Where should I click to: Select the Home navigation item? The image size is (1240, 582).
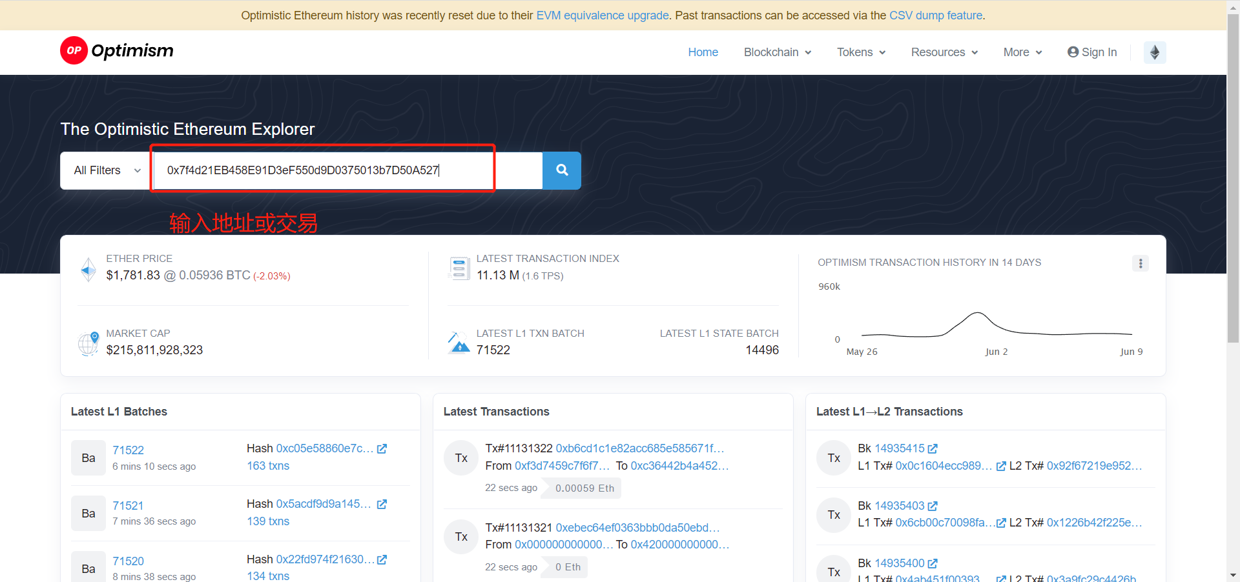(703, 52)
